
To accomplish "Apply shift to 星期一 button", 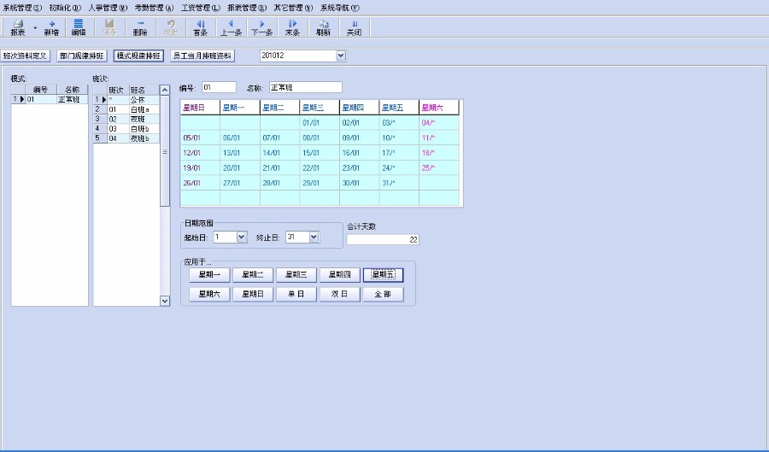I will (x=209, y=275).
